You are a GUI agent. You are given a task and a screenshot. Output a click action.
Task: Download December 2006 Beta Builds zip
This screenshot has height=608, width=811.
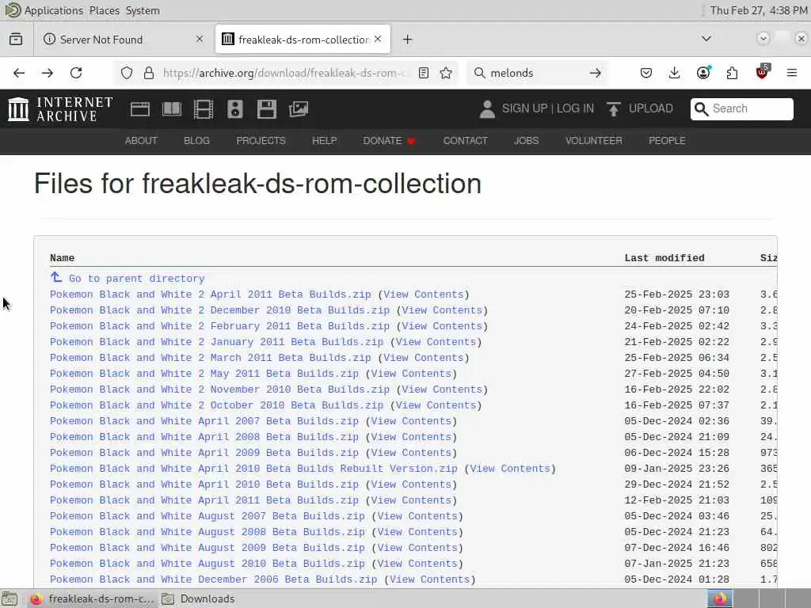click(214, 579)
